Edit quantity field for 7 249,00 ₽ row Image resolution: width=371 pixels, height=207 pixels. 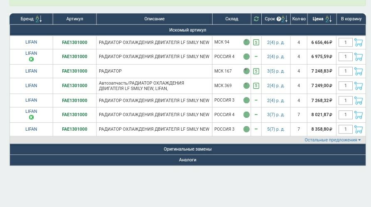tap(345, 86)
